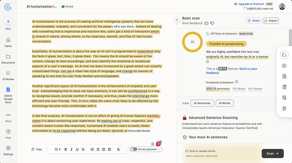
Task: Expand the Correct grammar options chevron
Action: pos(159,149)
